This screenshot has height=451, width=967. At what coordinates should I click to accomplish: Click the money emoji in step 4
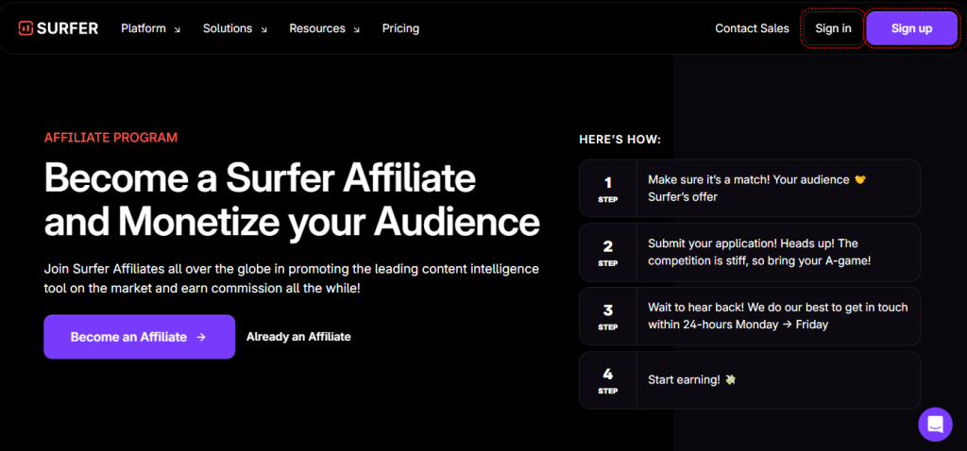[x=730, y=379]
